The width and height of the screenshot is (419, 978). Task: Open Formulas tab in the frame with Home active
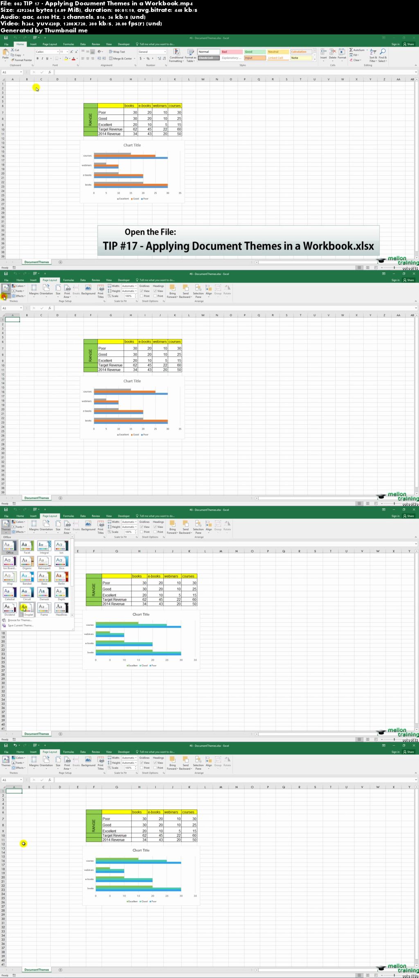pyautogui.click(x=68, y=44)
